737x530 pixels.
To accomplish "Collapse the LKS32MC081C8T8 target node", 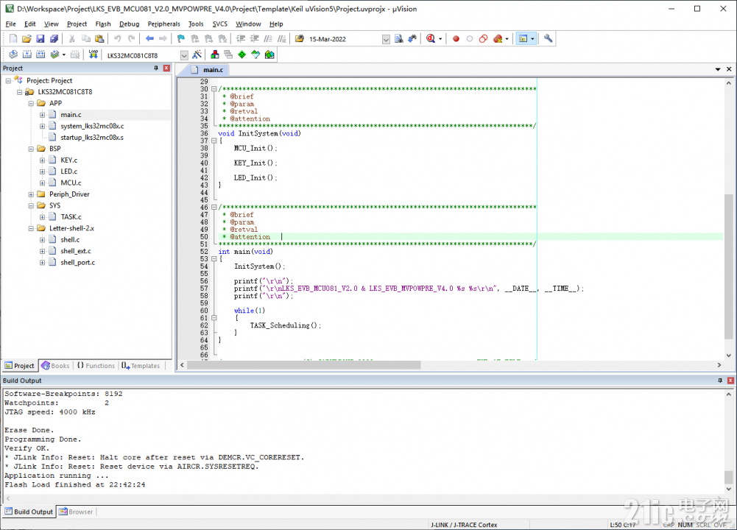I will (20, 92).
